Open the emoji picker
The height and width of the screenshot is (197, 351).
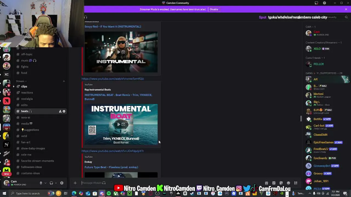tap(288, 183)
